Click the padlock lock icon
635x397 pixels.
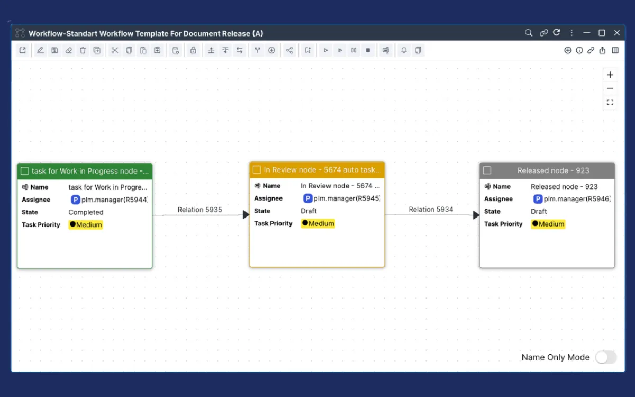193,50
